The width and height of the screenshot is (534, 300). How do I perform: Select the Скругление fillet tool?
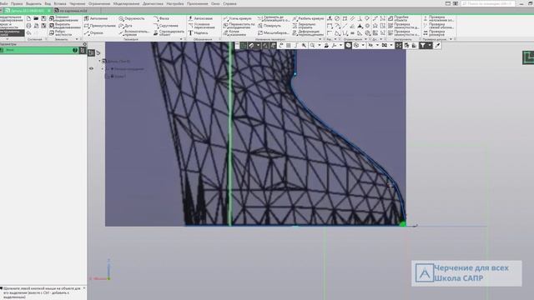click(x=165, y=26)
